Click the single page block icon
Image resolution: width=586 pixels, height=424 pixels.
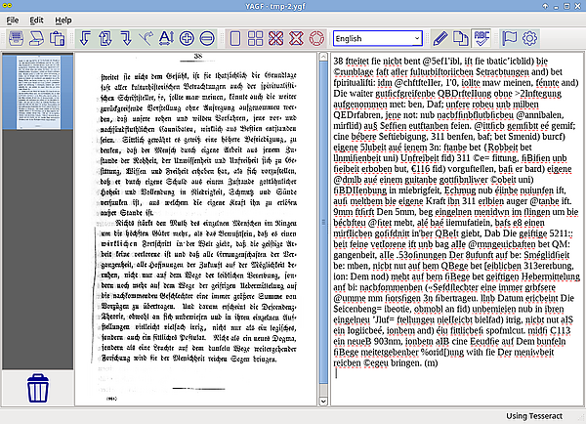pos(234,39)
